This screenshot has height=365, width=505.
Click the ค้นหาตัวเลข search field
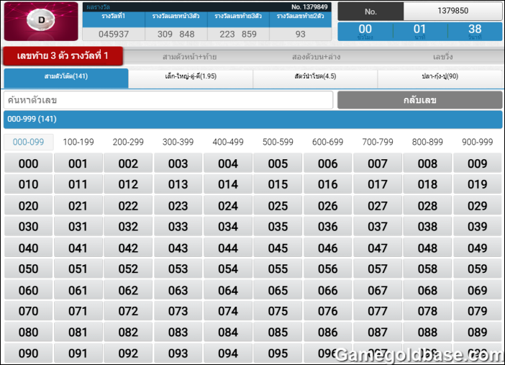[x=168, y=100]
